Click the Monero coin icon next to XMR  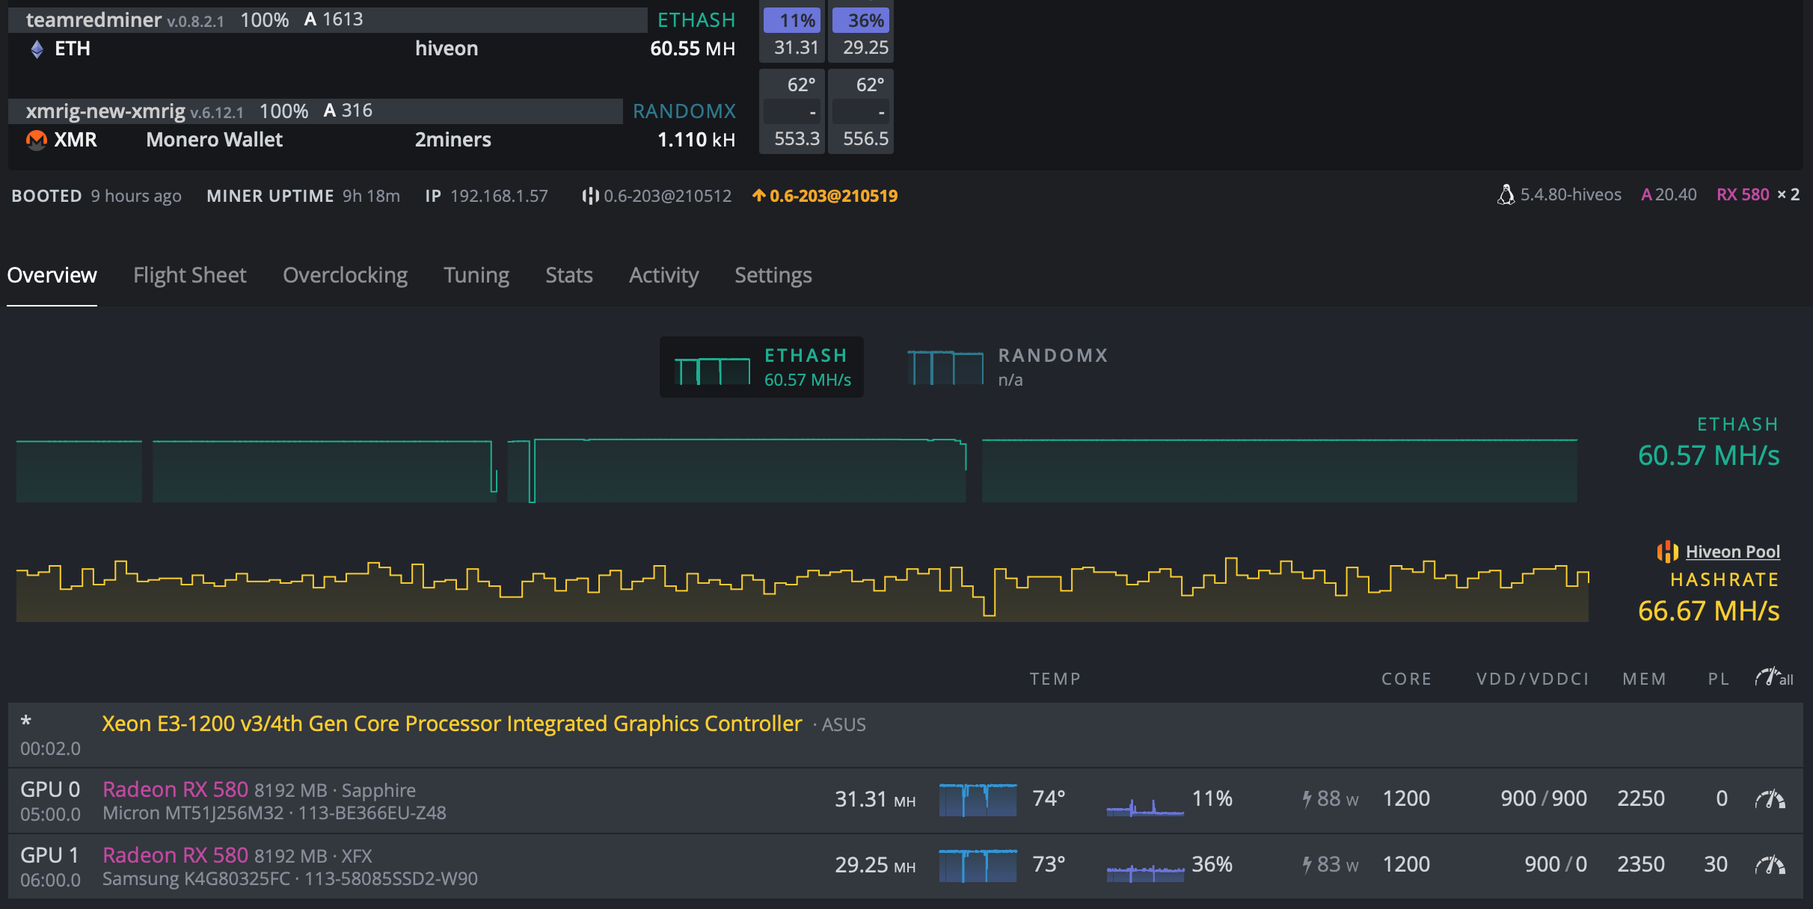pyautogui.click(x=37, y=140)
